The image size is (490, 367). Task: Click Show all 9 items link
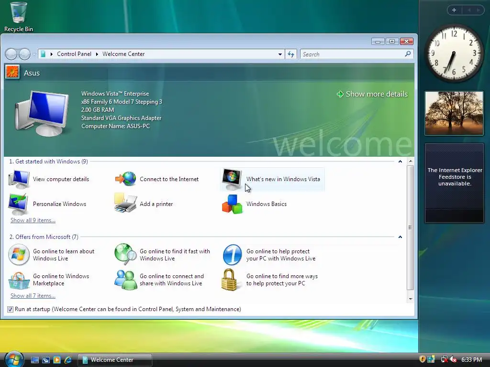coord(33,220)
